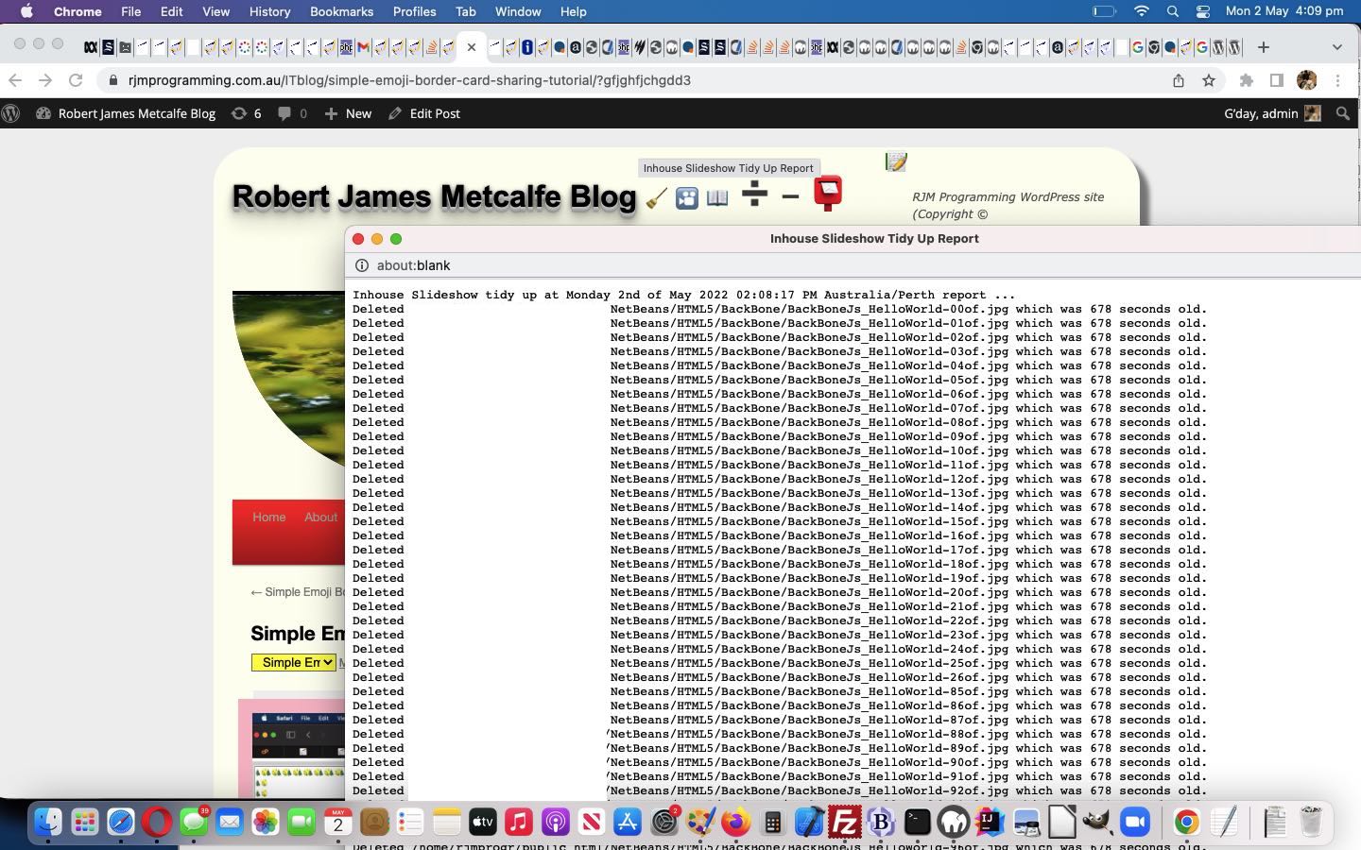Click the site info icon in popup address bar
1361x850 pixels.
[x=361, y=265]
